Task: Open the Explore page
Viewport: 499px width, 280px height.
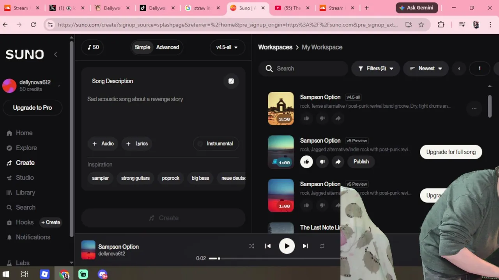Action: point(21,148)
